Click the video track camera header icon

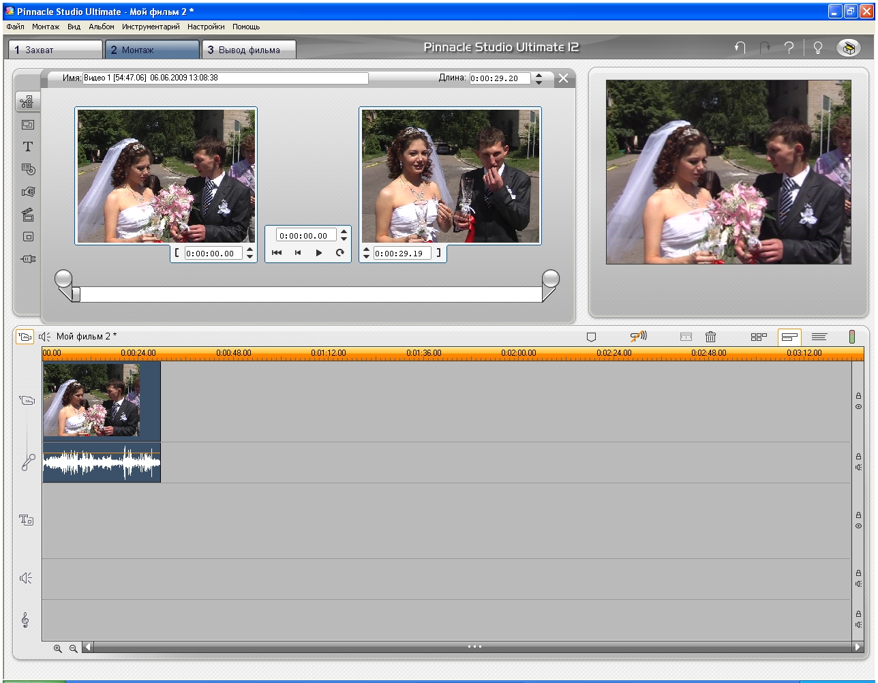point(27,401)
